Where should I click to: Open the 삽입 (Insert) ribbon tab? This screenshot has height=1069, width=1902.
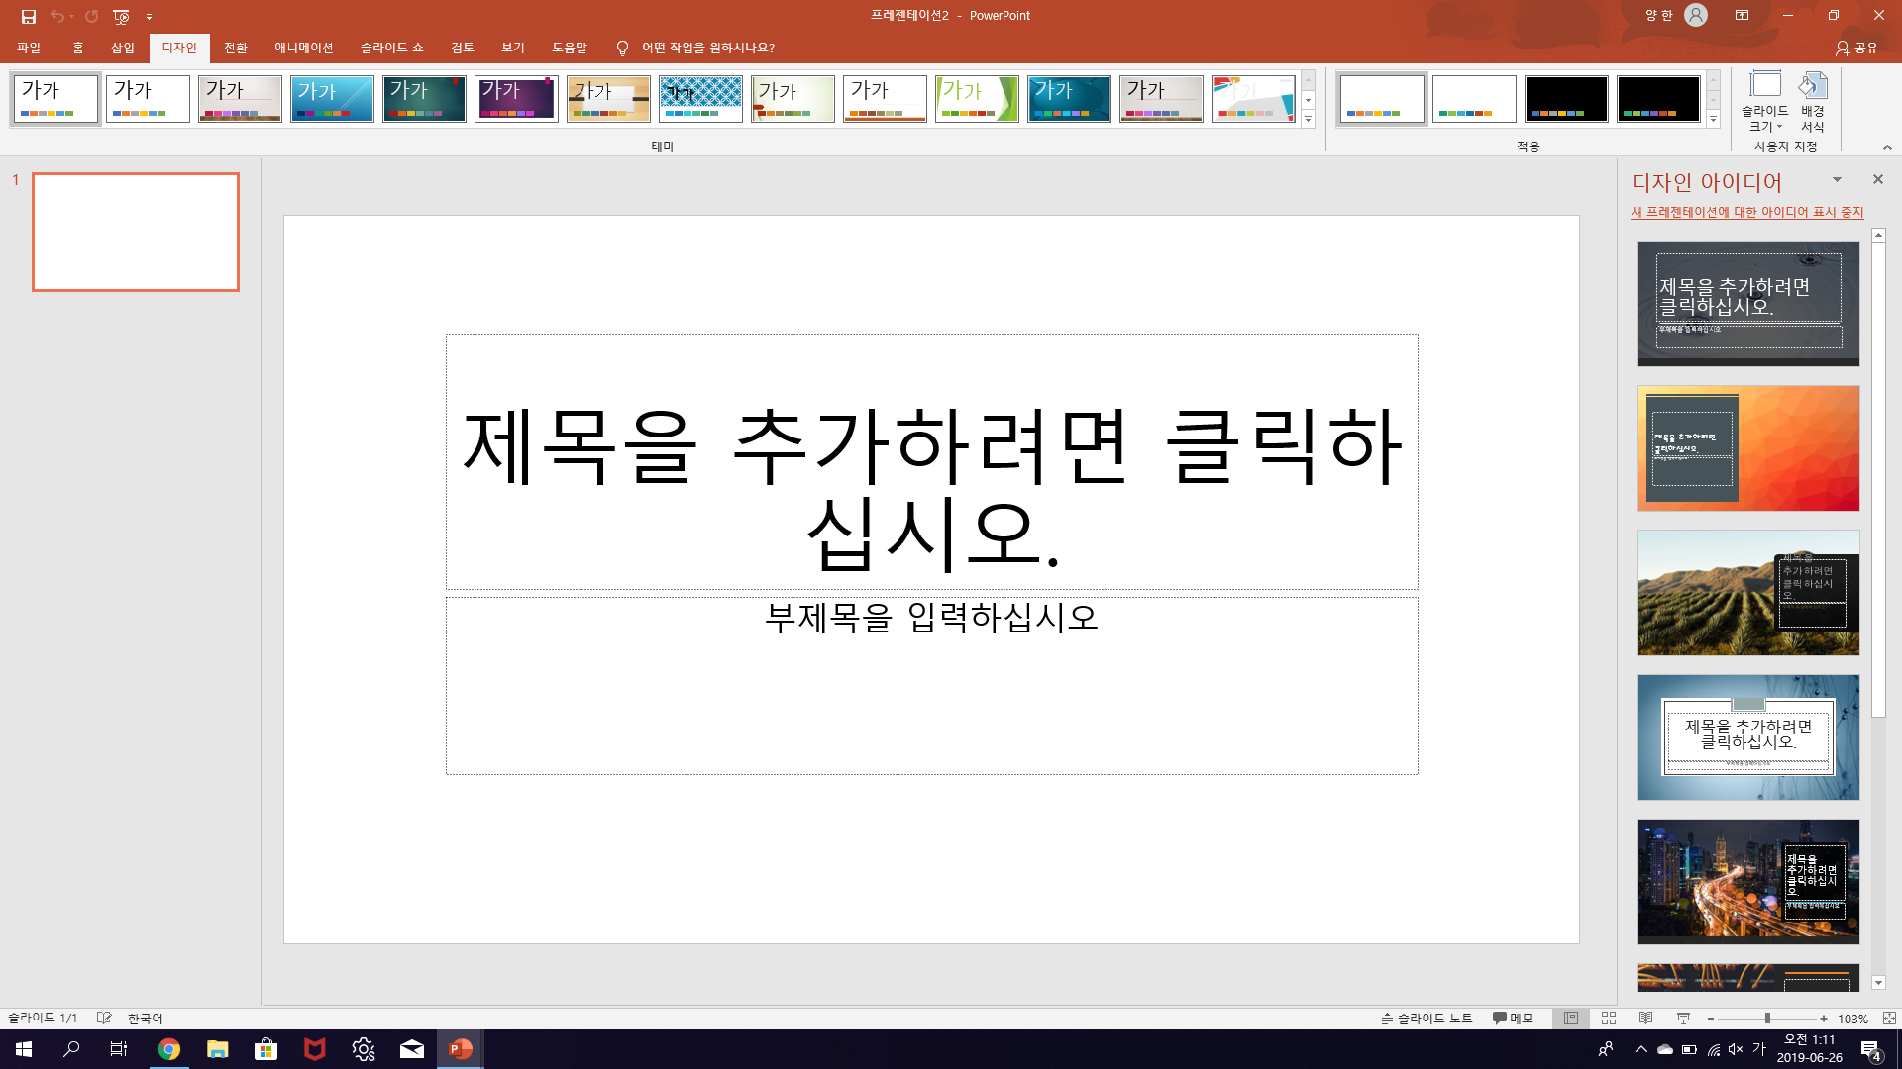click(x=123, y=48)
